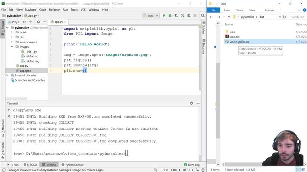Close the app.py editor tab
This screenshot has height=172, width=307.
click(65, 22)
